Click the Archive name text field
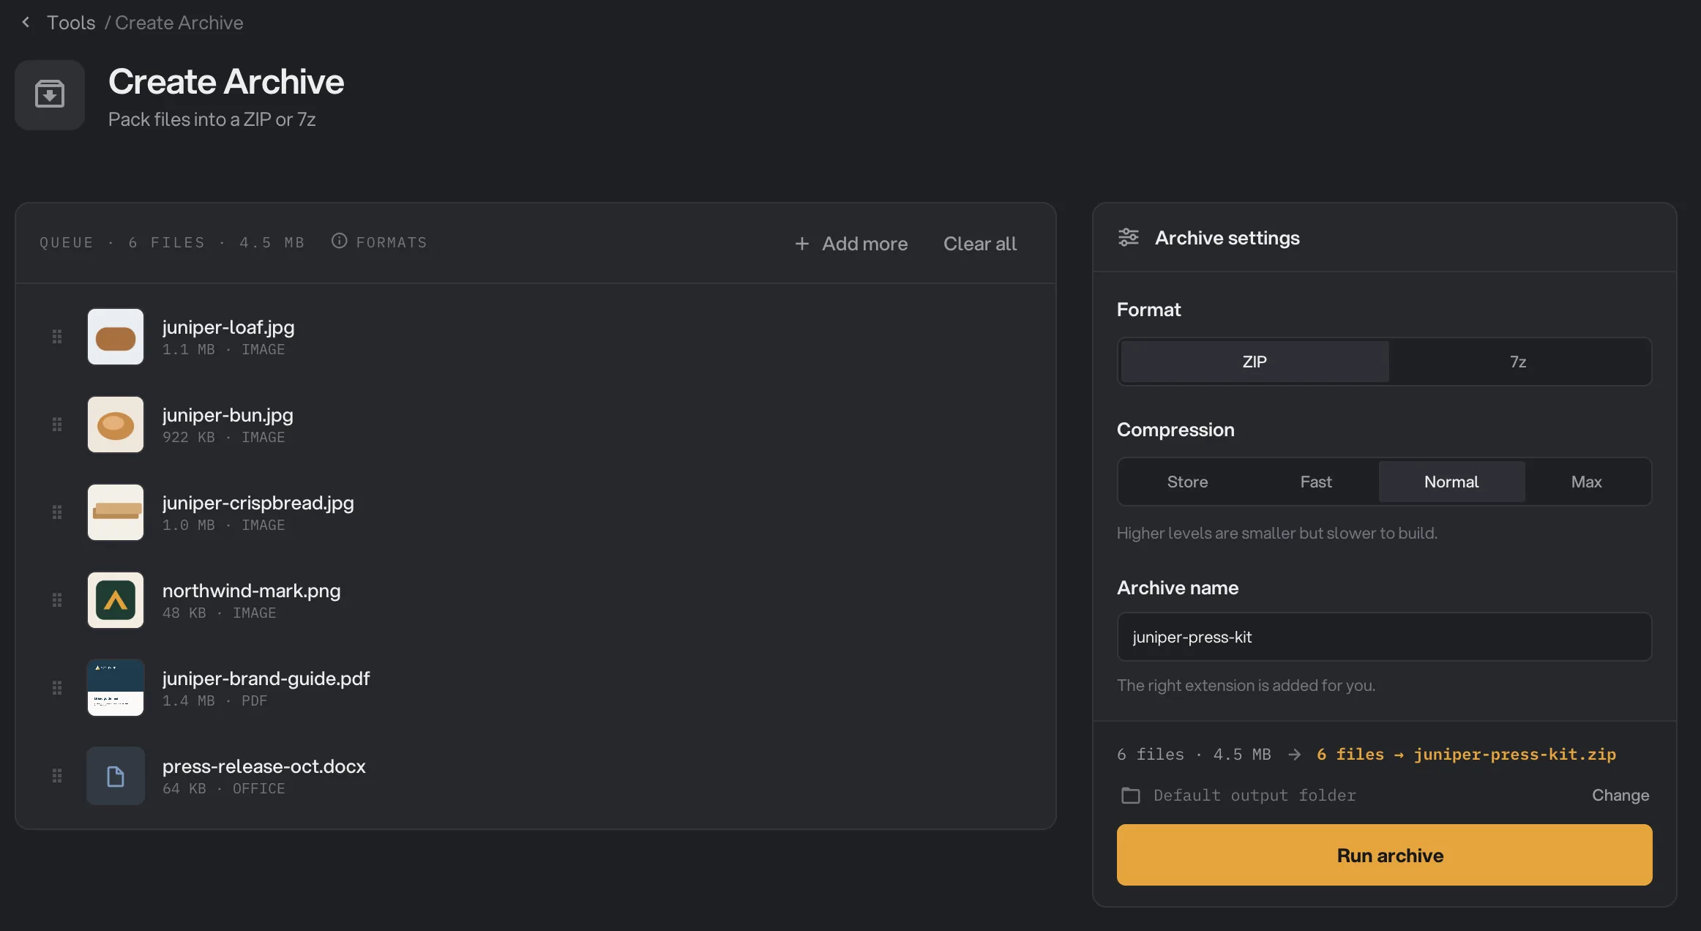Image resolution: width=1701 pixels, height=931 pixels. pyautogui.click(x=1384, y=637)
